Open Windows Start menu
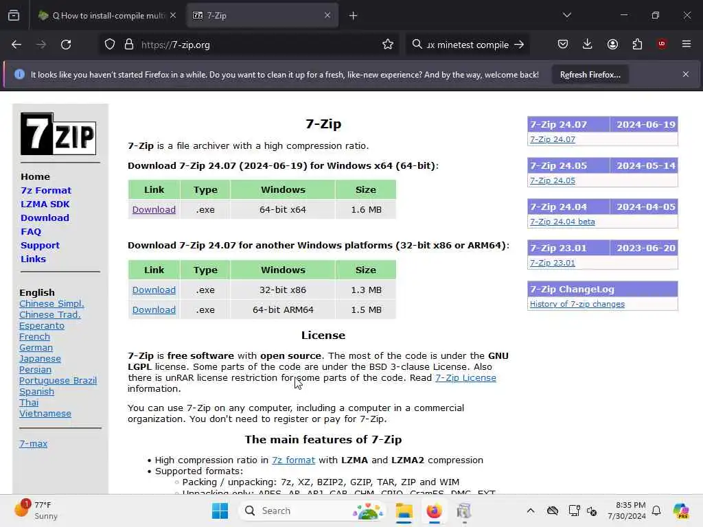 pyautogui.click(x=220, y=511)
